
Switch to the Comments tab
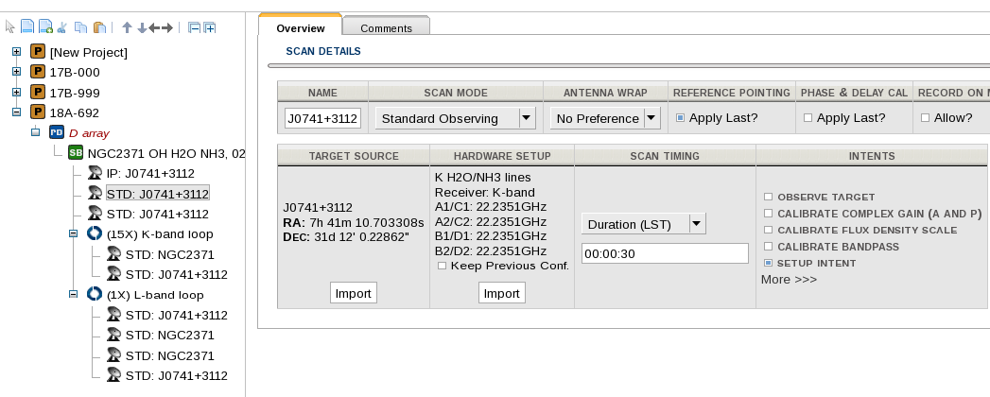385,28
